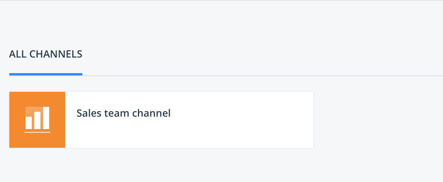The image size is (443, 182).
Task: Select the Sales team channel card body
Action: click(x=189, y=119)
